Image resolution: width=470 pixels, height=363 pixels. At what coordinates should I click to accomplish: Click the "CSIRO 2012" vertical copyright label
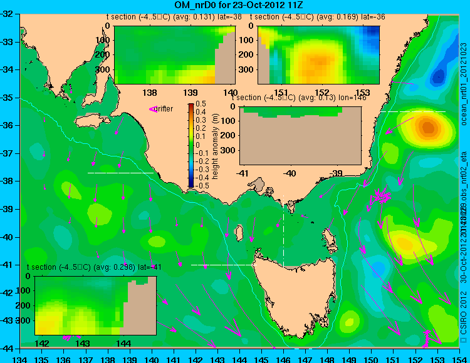tap(464, 314)
